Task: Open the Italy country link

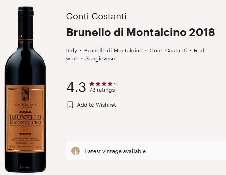Action: coord(71,51)
